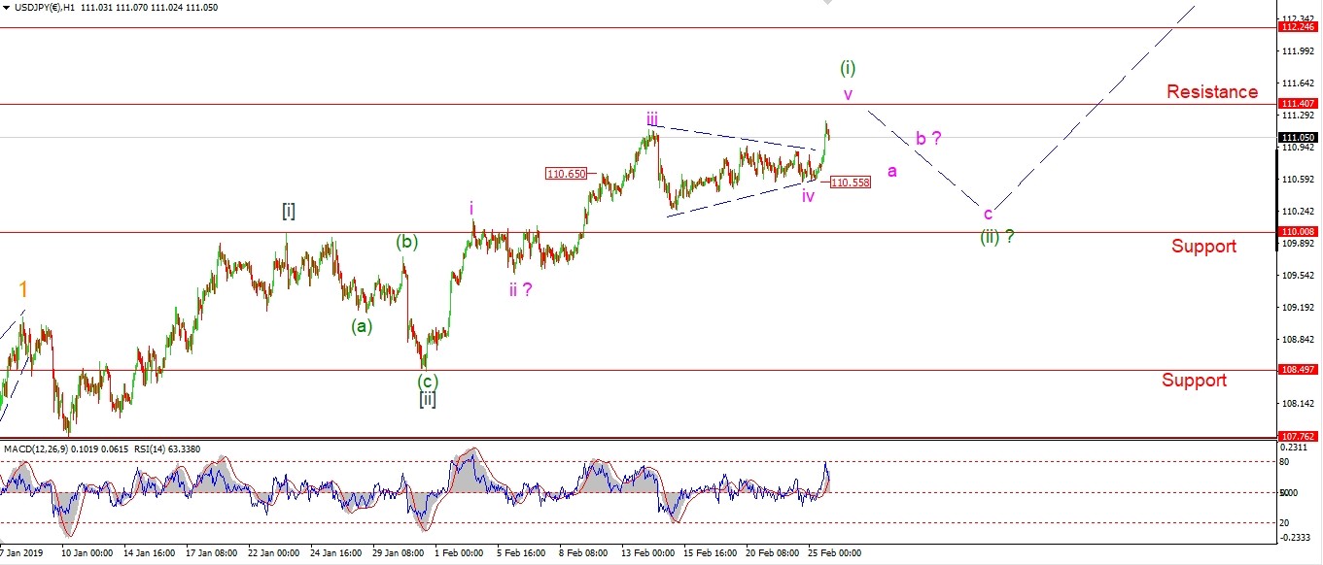Click the 107.762 price tag on axis
The image size is (1323, 565).
click(1298, 437)
